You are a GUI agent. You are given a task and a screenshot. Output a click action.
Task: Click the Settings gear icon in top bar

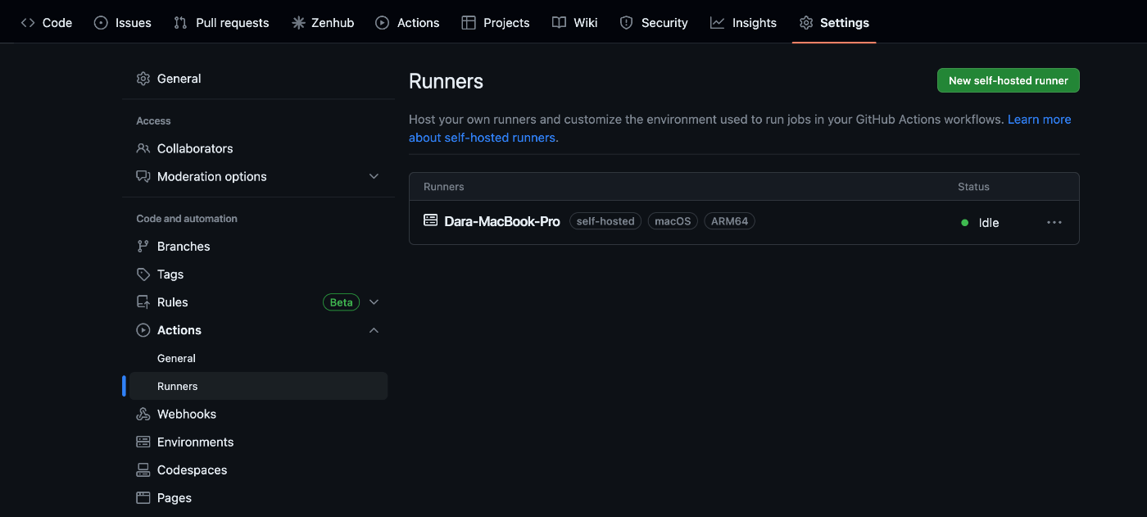tap(806, 23)
